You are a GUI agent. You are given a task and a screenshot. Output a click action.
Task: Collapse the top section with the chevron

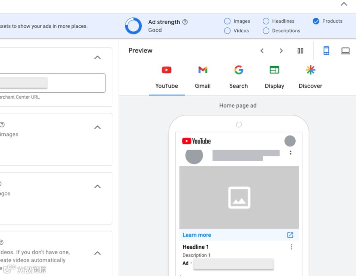tap(344, 4)
